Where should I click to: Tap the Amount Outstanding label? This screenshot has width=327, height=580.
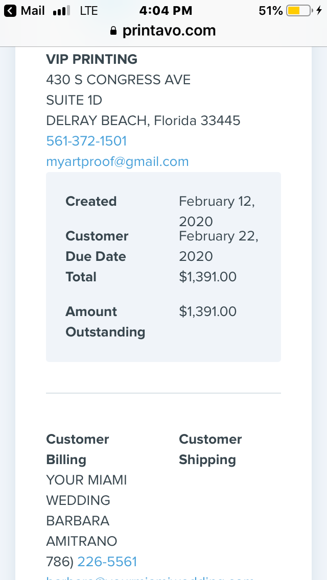(x=105, y=322)
